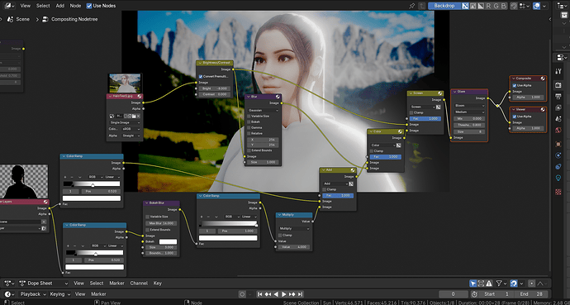The width and height of the screenshot is (570, 305).
Task: Click the current frame number field
Action: point(454,294)
